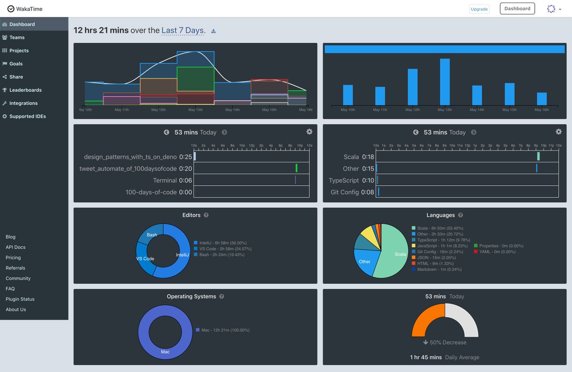
Task: Go to previous day in languages timeline panel
Action: click(x=416, y=132)
